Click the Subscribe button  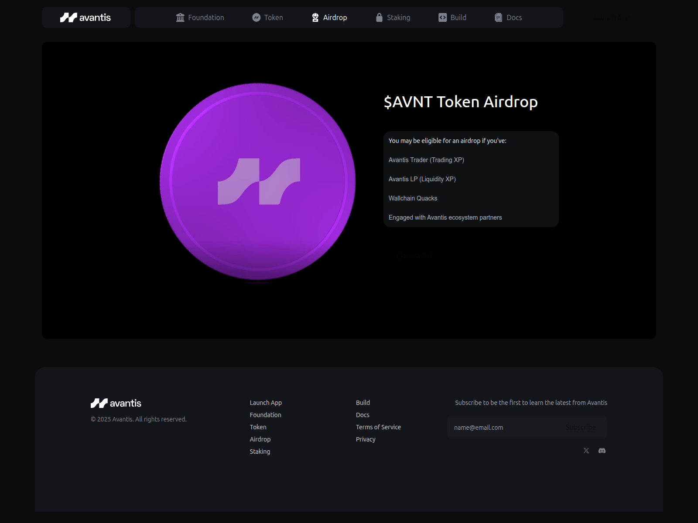[581, 427]
